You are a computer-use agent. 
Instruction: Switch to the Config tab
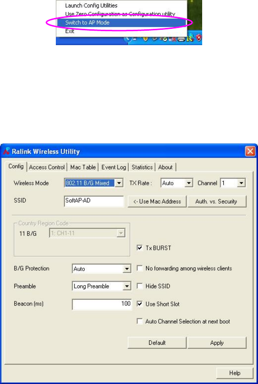[16, 167]
